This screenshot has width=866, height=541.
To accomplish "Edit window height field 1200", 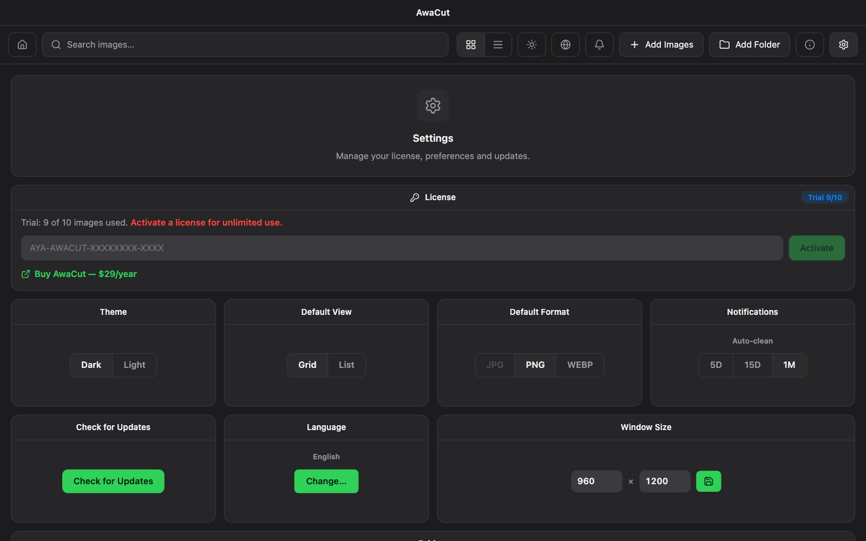I will (665, 481).
